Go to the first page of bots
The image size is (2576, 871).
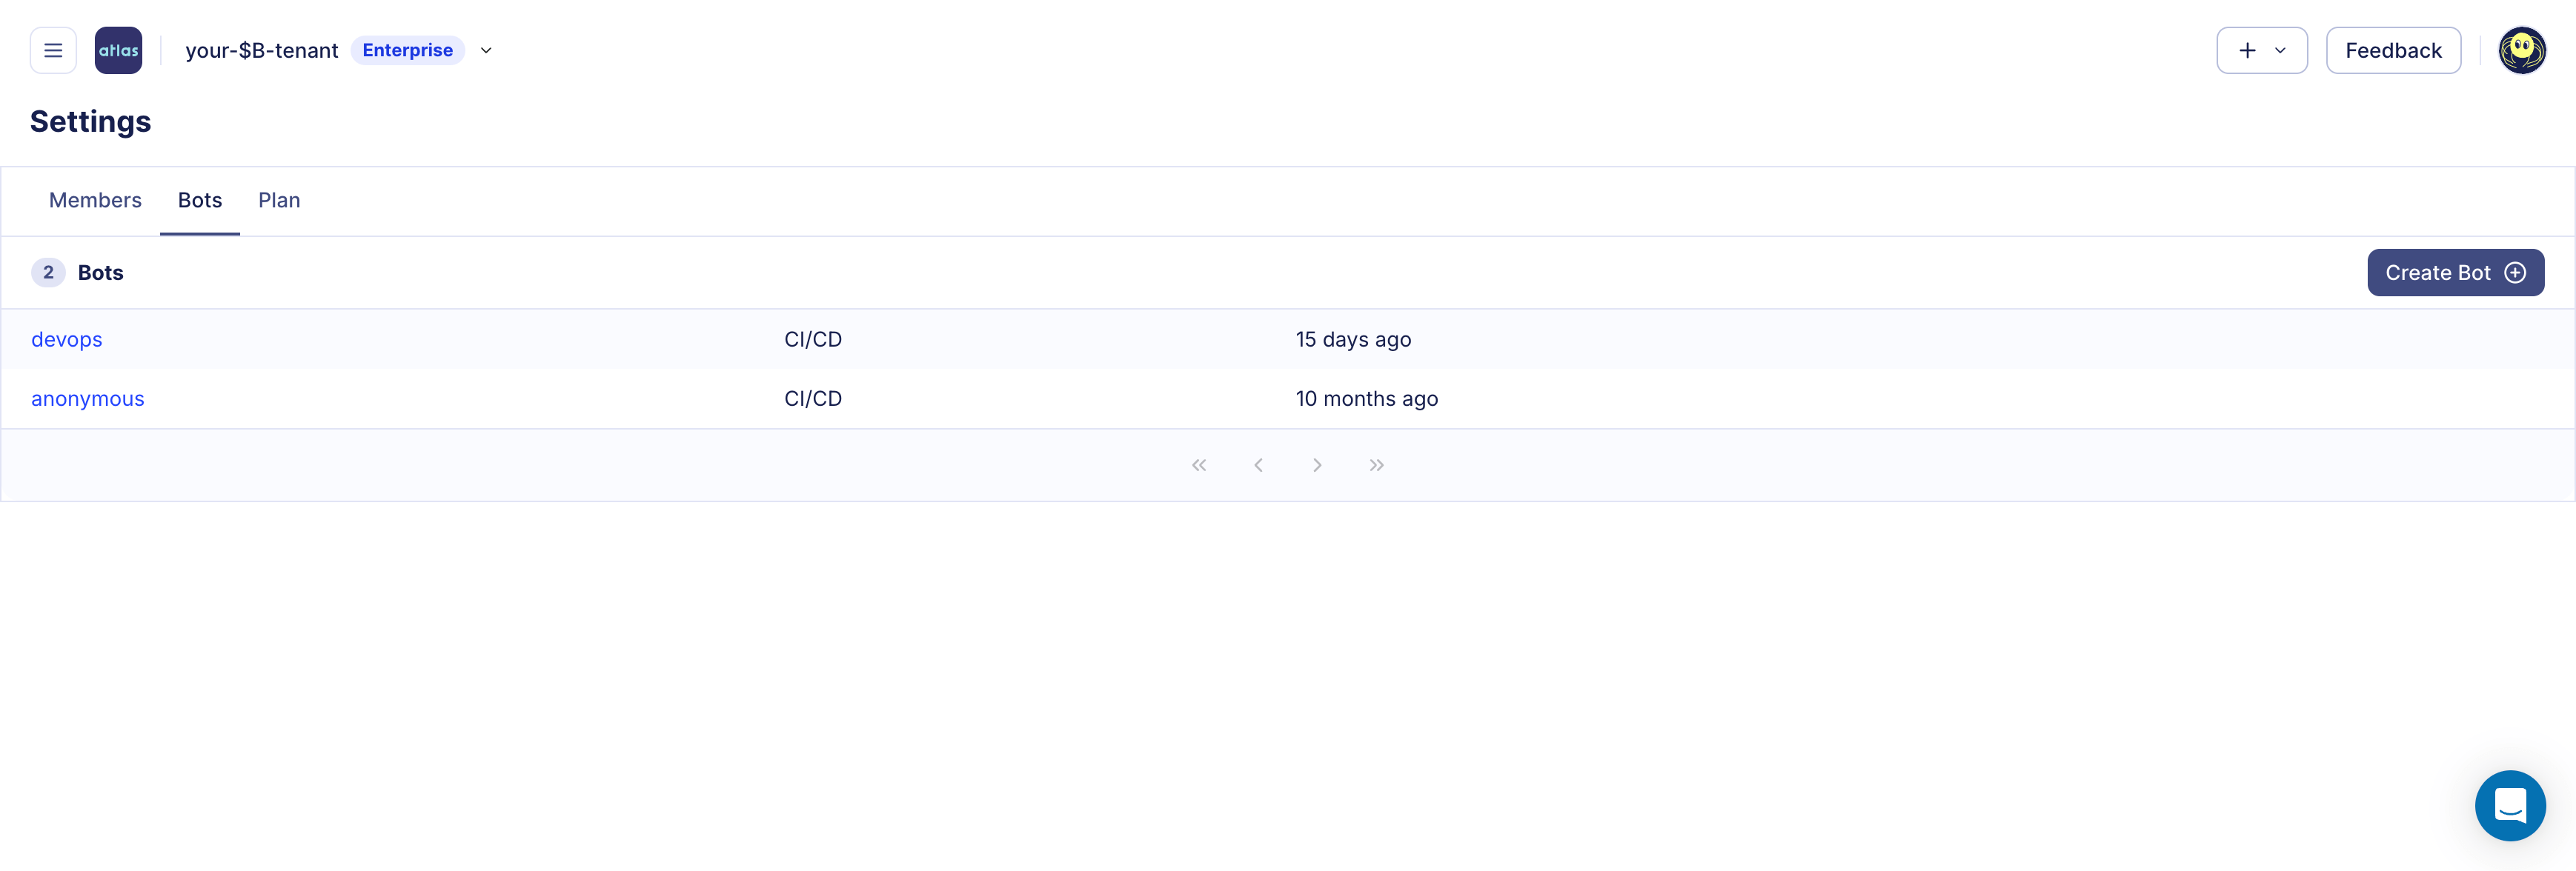click(1199, 464)
